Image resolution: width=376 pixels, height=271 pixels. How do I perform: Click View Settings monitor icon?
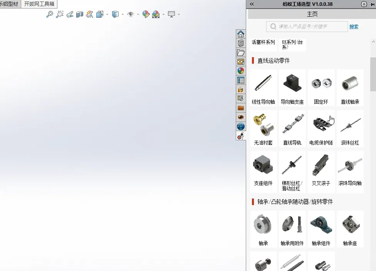[x=171, y=14]
